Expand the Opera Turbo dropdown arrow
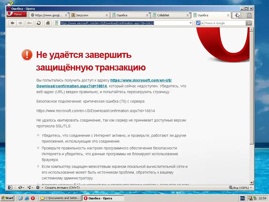Viewport: 269px width, 202px height. (x=42, y=188)
